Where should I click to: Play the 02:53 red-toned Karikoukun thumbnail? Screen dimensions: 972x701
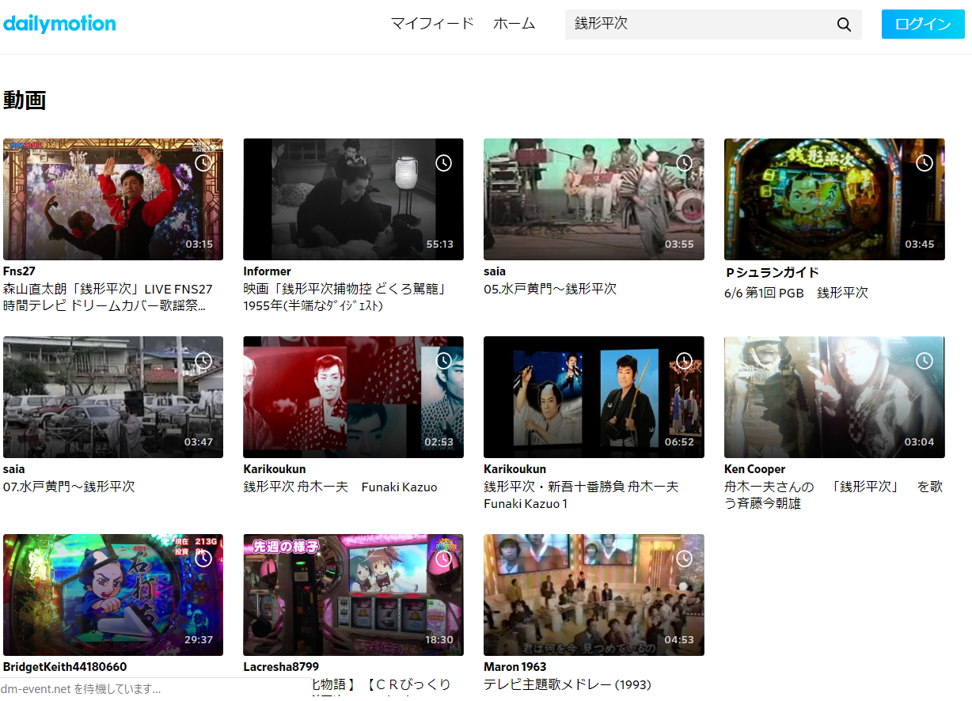(353, 397)
